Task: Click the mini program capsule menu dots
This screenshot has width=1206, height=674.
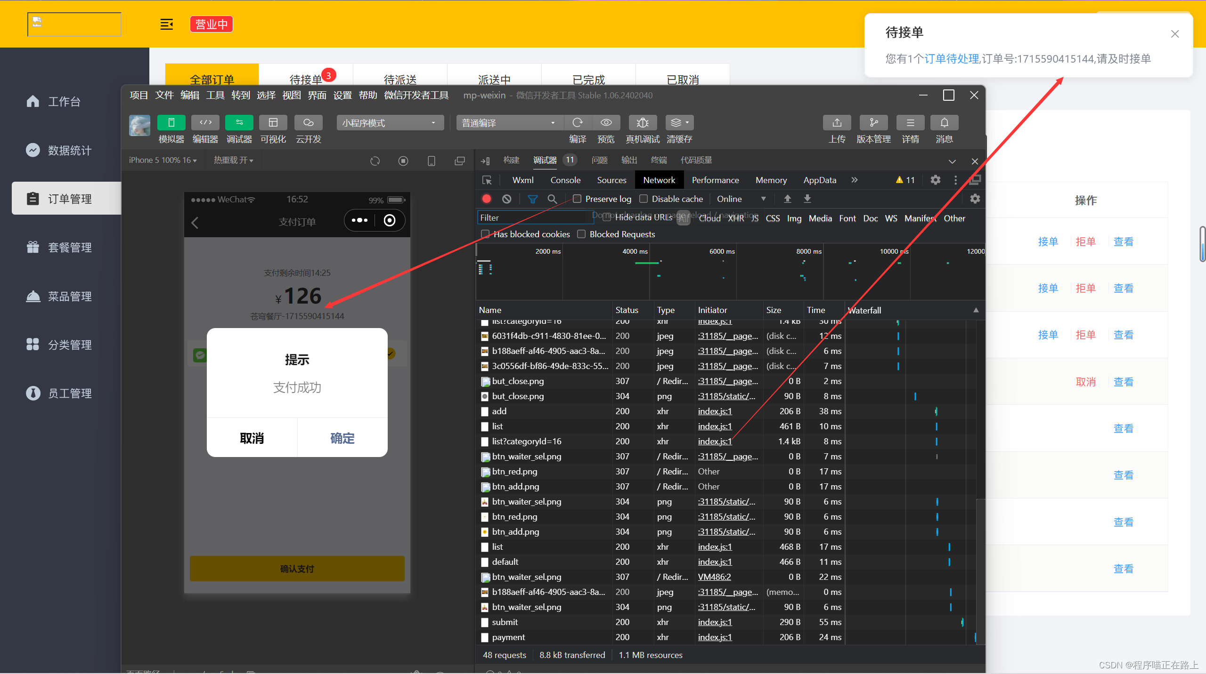Action: pyautogui.click(x=359, y=220)
